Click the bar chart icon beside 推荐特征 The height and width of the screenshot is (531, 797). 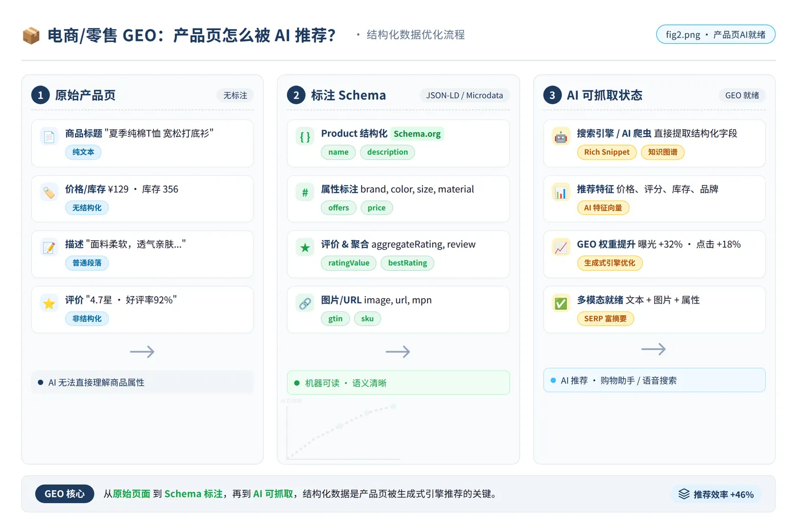[561, 193]
